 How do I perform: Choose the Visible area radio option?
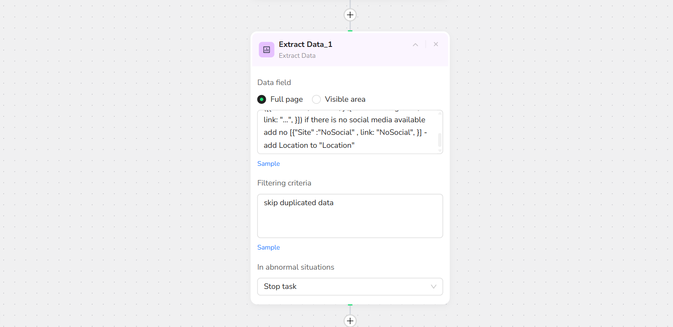317,99
